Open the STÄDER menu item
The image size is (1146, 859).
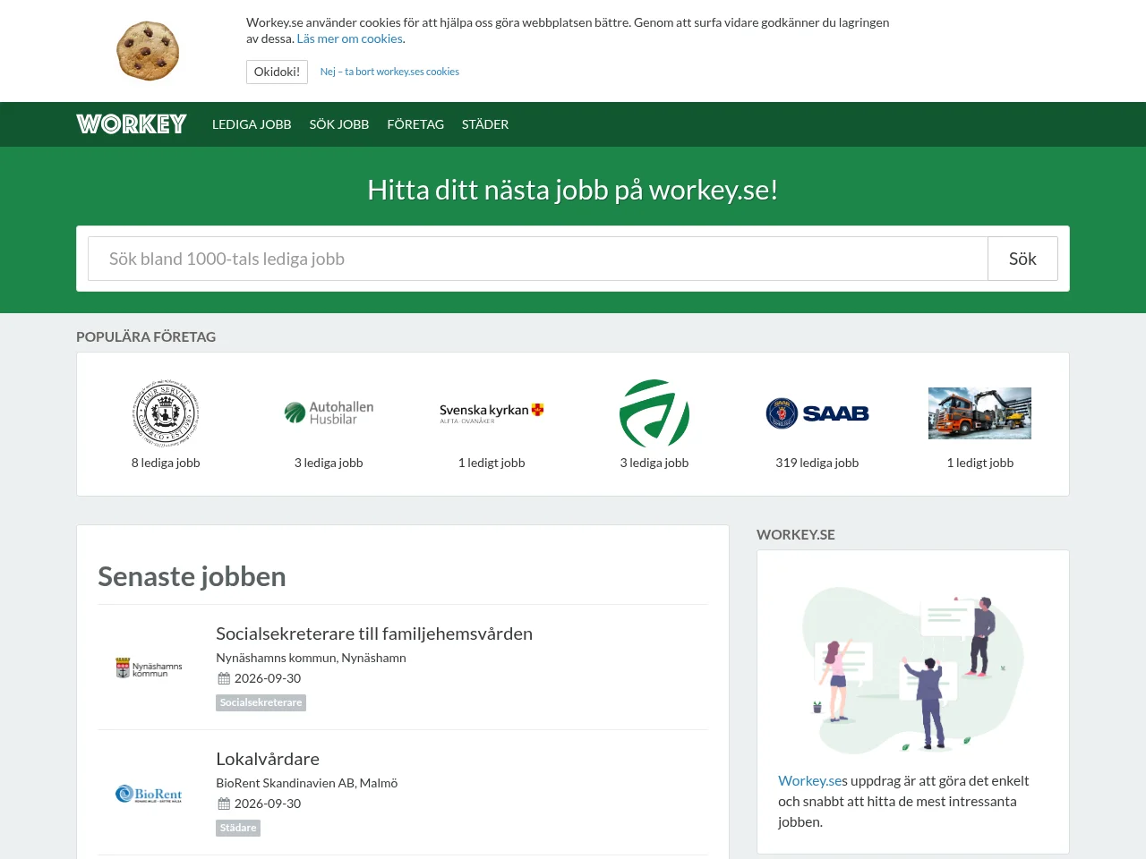[485, 124]
